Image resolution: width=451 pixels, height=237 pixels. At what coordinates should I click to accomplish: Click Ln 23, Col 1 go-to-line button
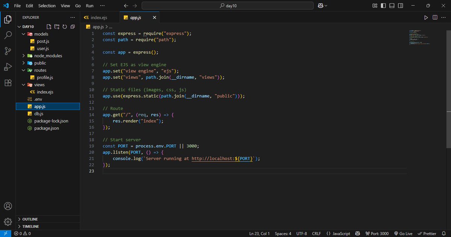(259, 233)
